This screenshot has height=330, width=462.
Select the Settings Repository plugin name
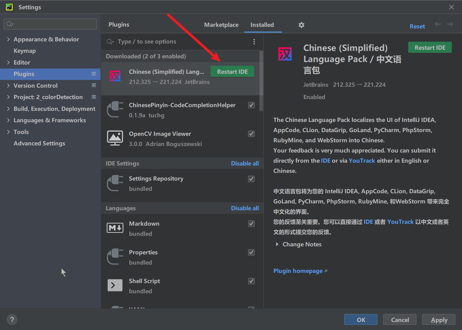pos(156,178)
